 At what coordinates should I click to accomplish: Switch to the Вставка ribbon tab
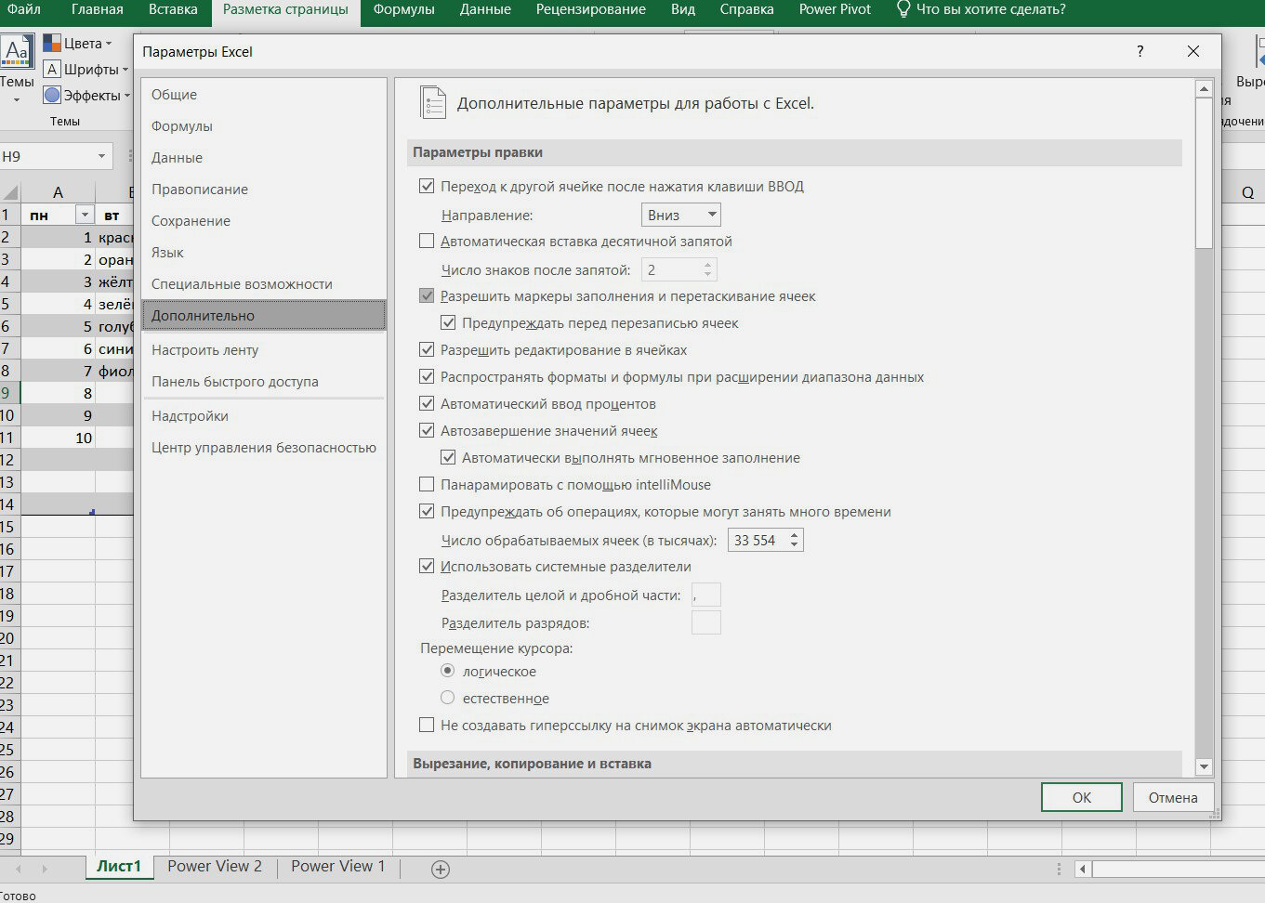173,9
